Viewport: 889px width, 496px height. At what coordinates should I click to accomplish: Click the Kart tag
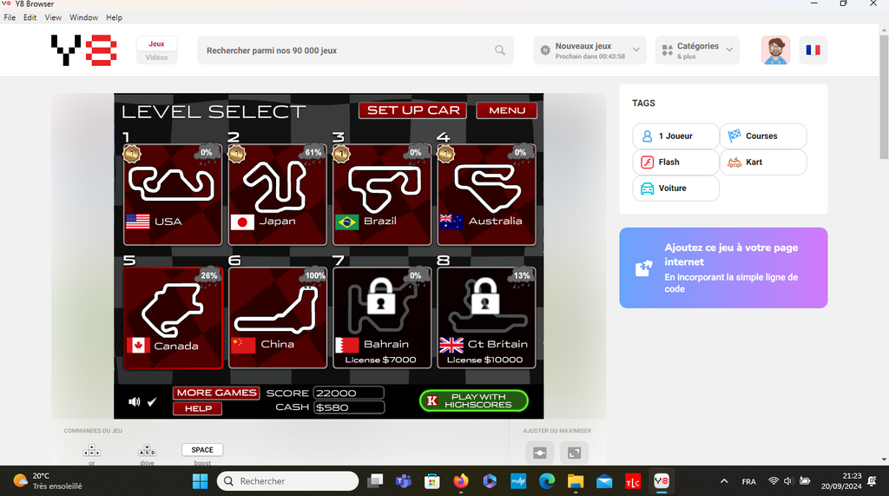pos(763,162)
